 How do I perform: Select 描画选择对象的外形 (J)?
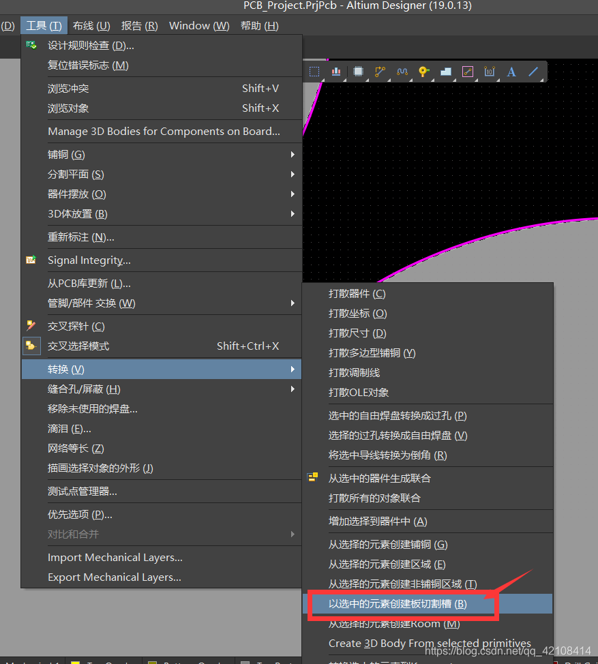coord(162,468)
